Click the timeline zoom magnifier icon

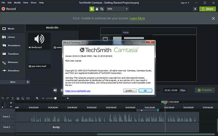click(x=37, y=98)
